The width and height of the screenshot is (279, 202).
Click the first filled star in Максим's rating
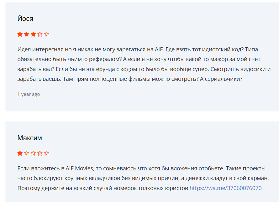point(20,153)
